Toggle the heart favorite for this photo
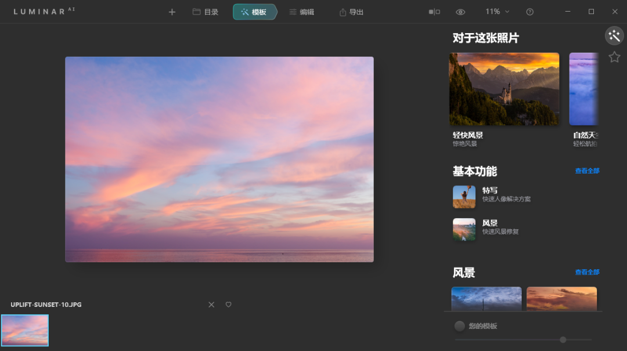 (228, 304)
